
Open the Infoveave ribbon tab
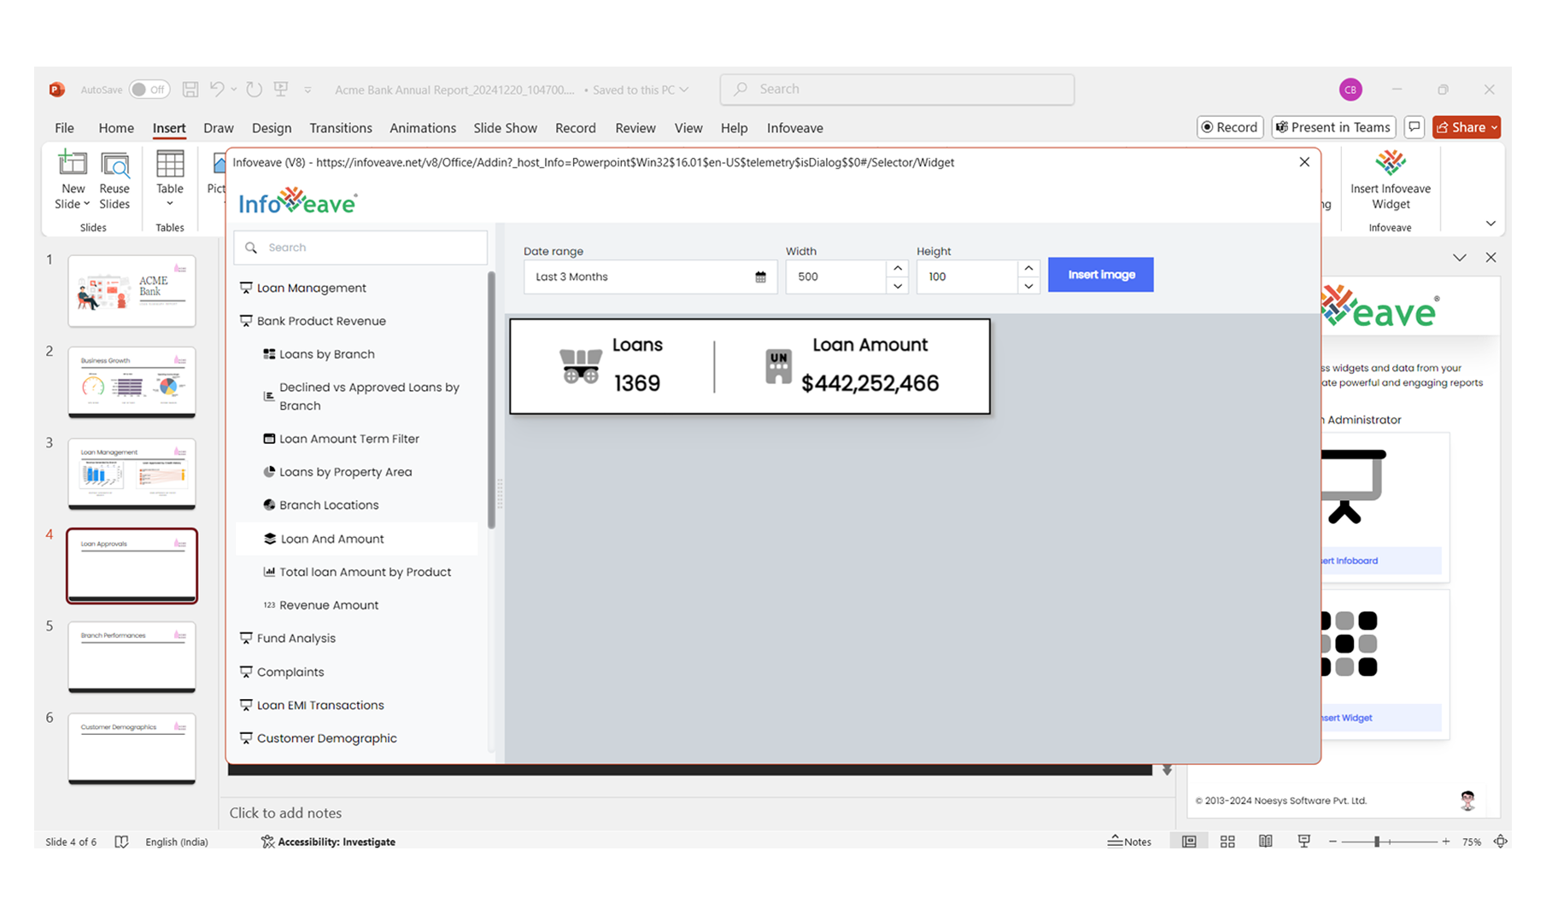pyautogui.click(x=794, y=128)
